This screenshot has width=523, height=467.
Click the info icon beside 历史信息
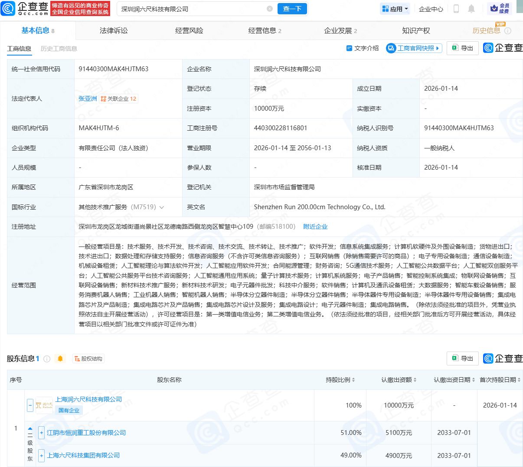tap(508, 31)
